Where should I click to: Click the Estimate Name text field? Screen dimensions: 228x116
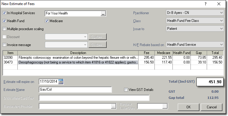(x=75, y=89)
